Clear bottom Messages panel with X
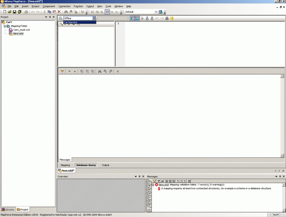Image resolution: width=286 pixels, height=217 pixels. point(189,181)
